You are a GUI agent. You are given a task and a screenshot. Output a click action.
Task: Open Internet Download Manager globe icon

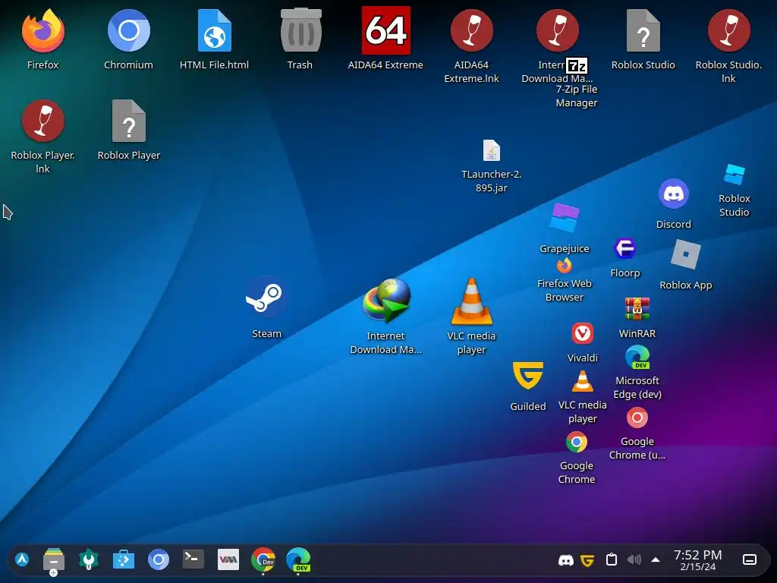(x=386, y=301)
